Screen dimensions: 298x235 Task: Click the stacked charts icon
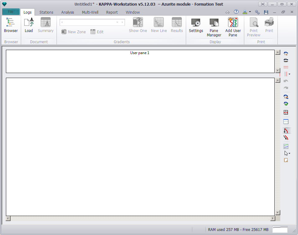coord(286,146)
